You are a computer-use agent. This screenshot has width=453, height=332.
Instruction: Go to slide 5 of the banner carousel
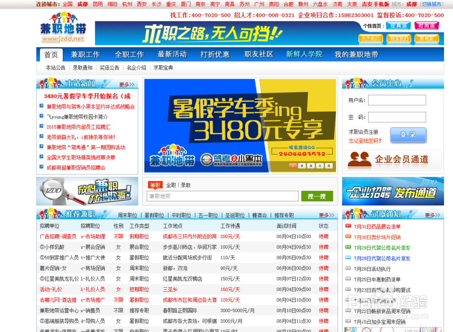click(329, 166)
